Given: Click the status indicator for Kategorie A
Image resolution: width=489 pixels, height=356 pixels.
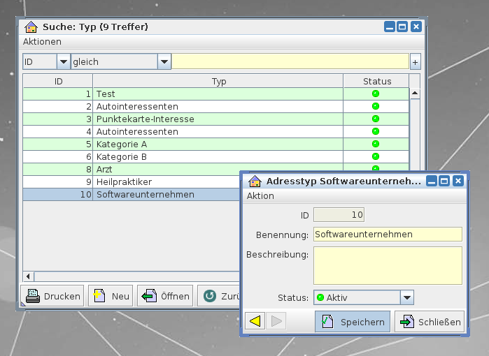Looking at the screenshot, I should click(x=375, y=144).
